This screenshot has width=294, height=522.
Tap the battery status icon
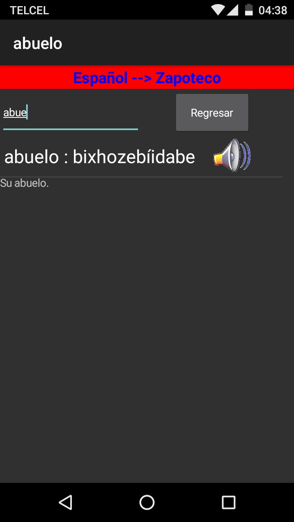pyautogui.click(x=249, y=10)
